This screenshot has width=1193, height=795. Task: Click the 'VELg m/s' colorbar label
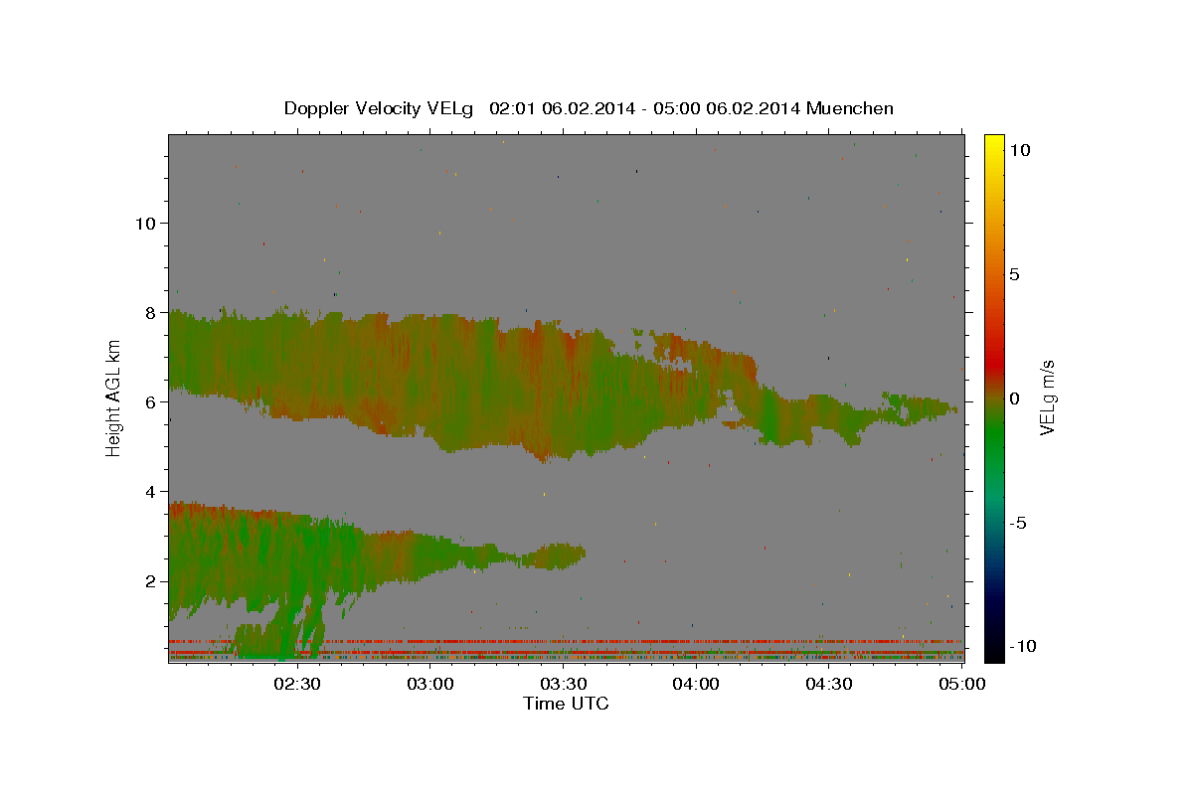coord(1047,398)
